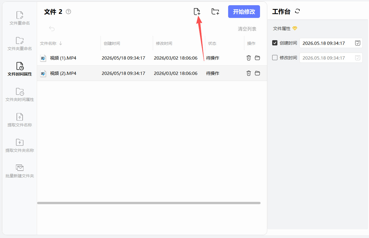Viewport: 369px width, 238px height.
Task: Click the calendar icon in 创建时间 field
Action: (x=358, y=43)
